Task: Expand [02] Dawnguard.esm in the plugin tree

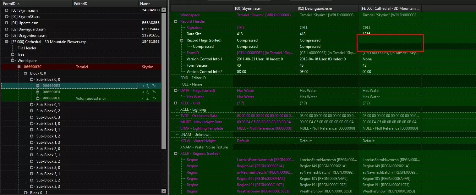Action: click(7, 29)
